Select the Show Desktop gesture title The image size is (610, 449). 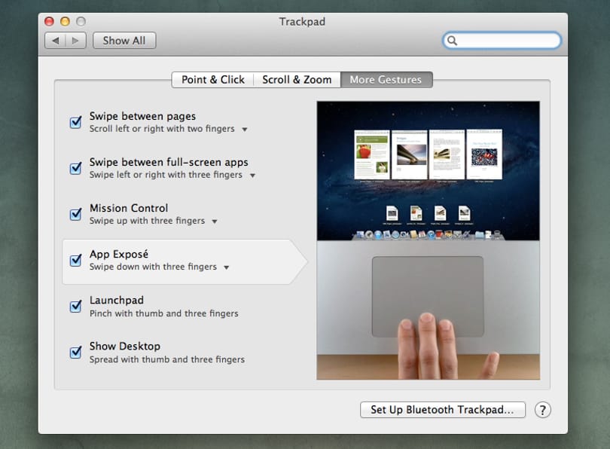[125, 346]
